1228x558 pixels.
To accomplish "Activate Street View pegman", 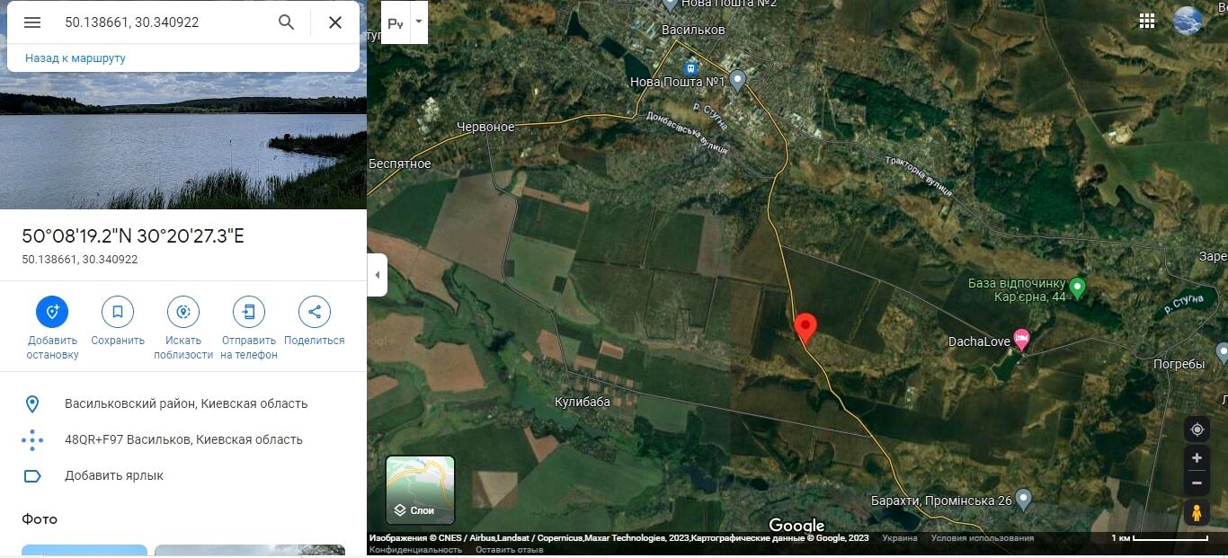I will [x=1197, y=513].
